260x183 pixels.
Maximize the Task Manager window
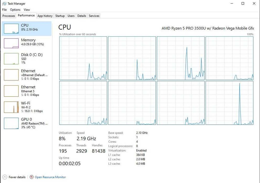pos(243,3)
